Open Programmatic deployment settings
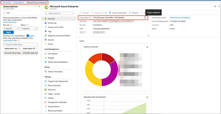This screenshot has height=114, width=221. point(58,81)
